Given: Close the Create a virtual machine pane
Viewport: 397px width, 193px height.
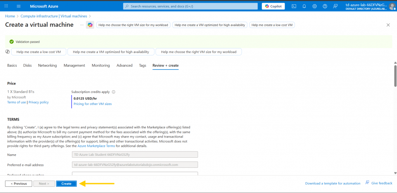Looking at the screenshot, I should 388,25.
